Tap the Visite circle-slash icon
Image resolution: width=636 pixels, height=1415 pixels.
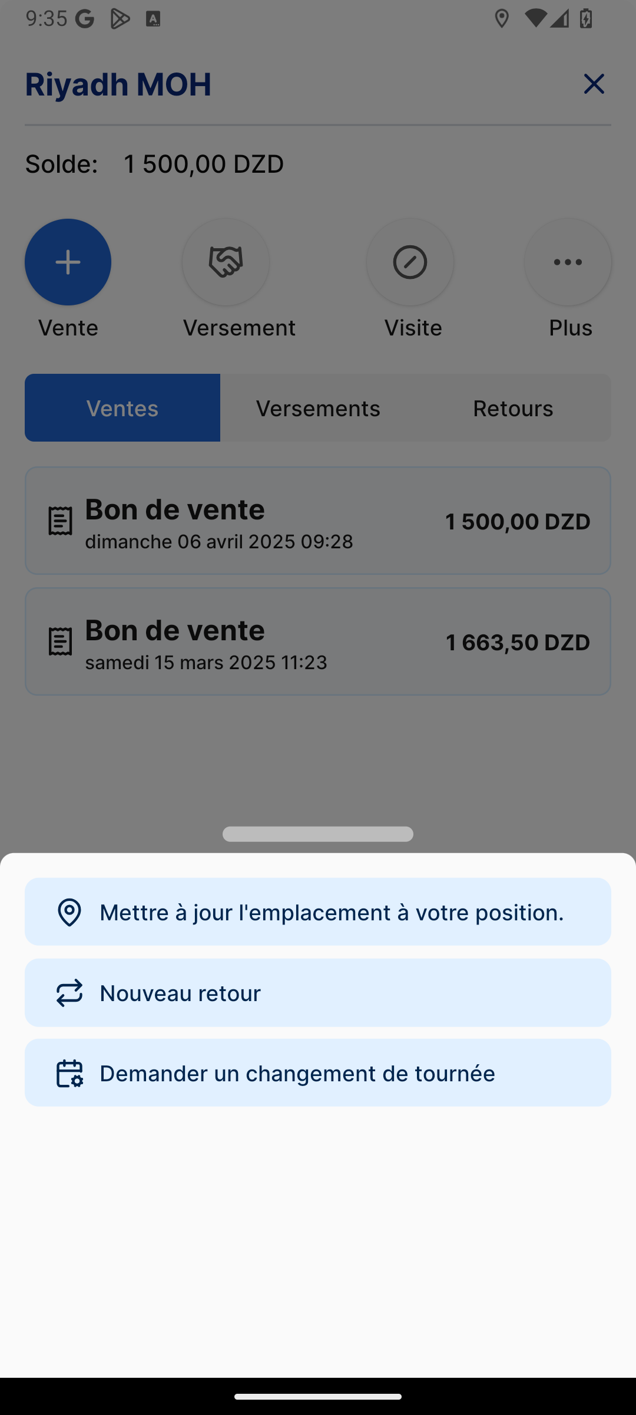pos(410,262)
